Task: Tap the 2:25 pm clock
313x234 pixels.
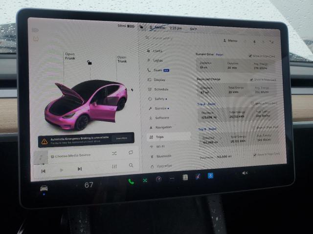Action: (x=176, y=28)
